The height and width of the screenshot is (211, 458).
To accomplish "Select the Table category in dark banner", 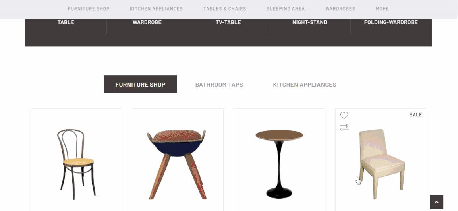I will pos(66,22).
